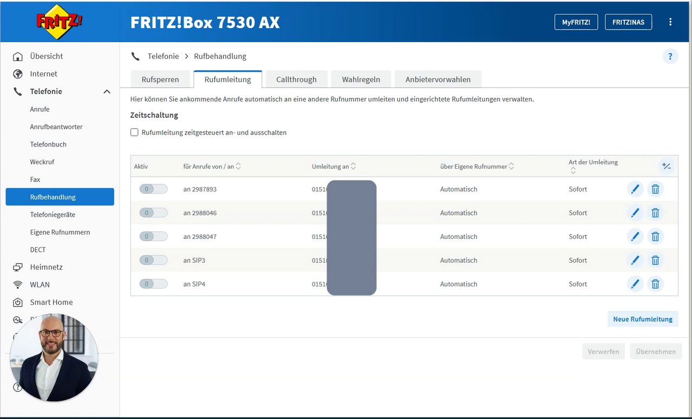Screen dimensions: 692x419
Task: Click the 'an SIP3' table cell
Action: 194,260
